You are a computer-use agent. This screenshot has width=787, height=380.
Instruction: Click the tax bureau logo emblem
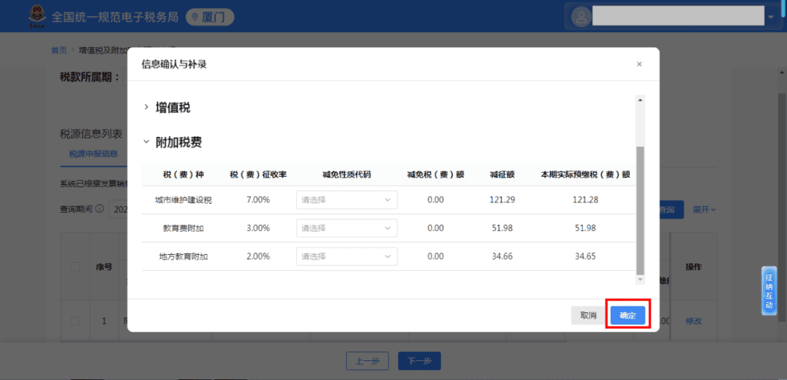coord(34,15)
